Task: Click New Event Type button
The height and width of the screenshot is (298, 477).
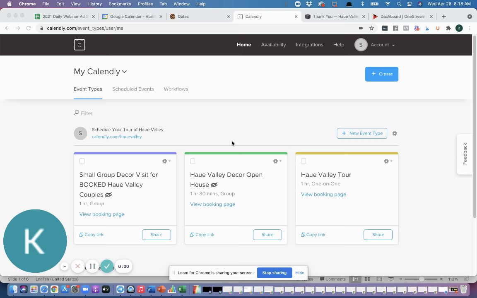Action: (x=362, y=134)
